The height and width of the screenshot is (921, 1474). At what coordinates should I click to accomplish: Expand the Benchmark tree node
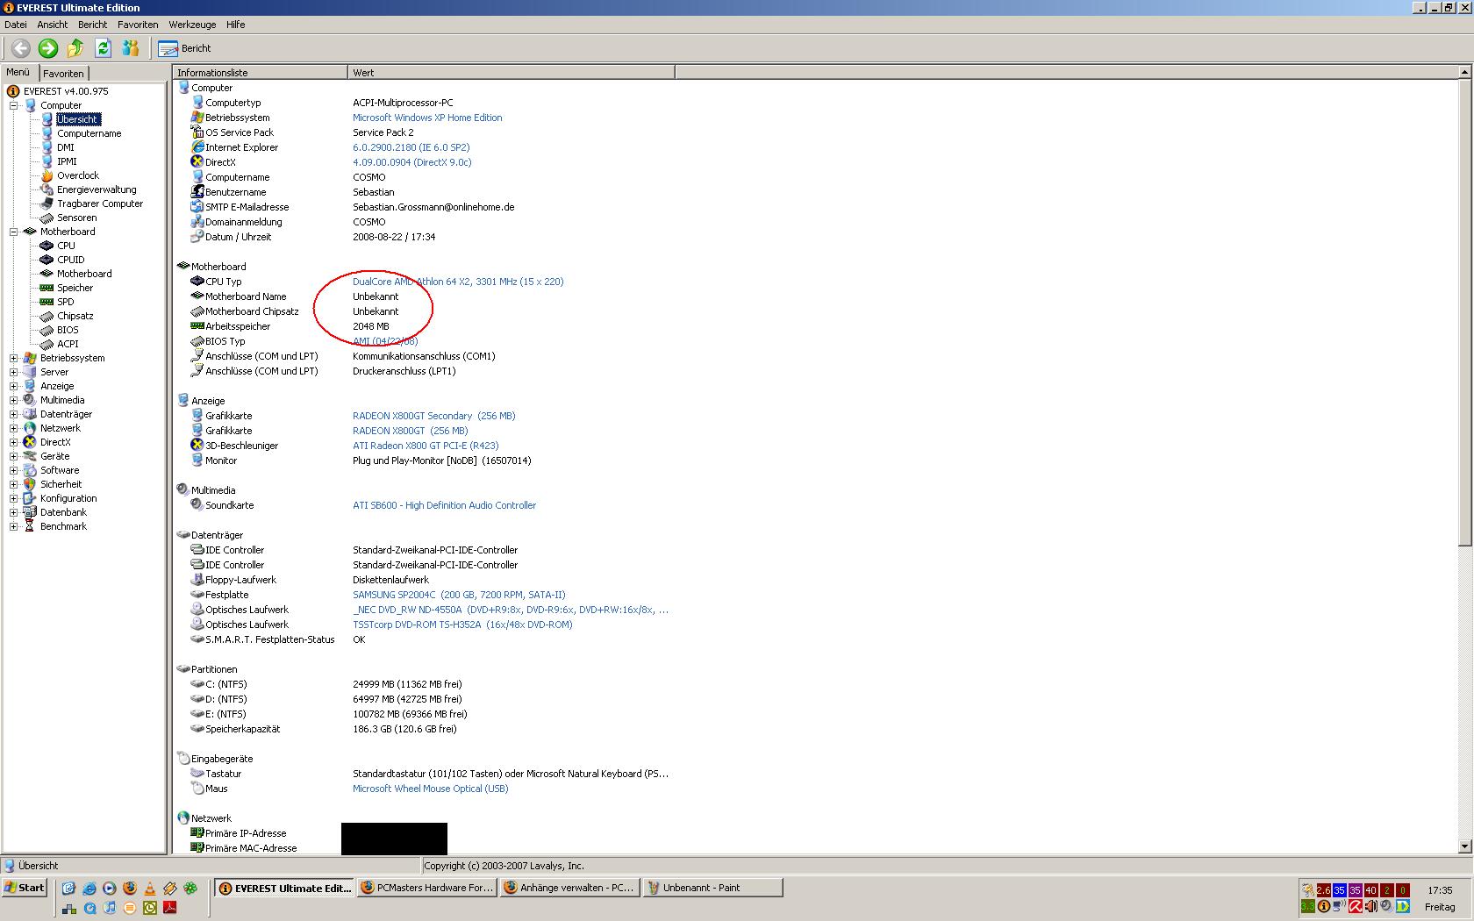[x=14, y=526]
